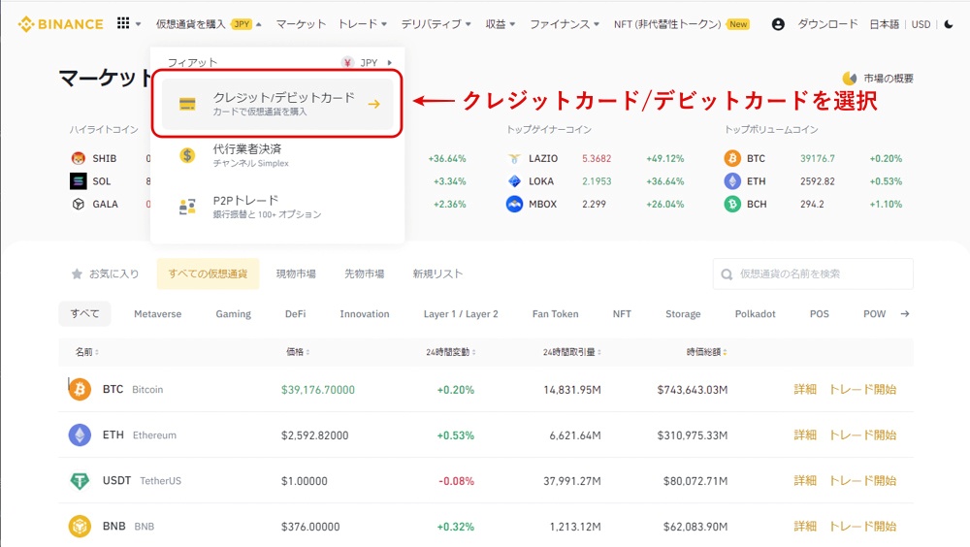Show more category tabs with right arrow
This screenshot has height=547, width=970.
904,313
